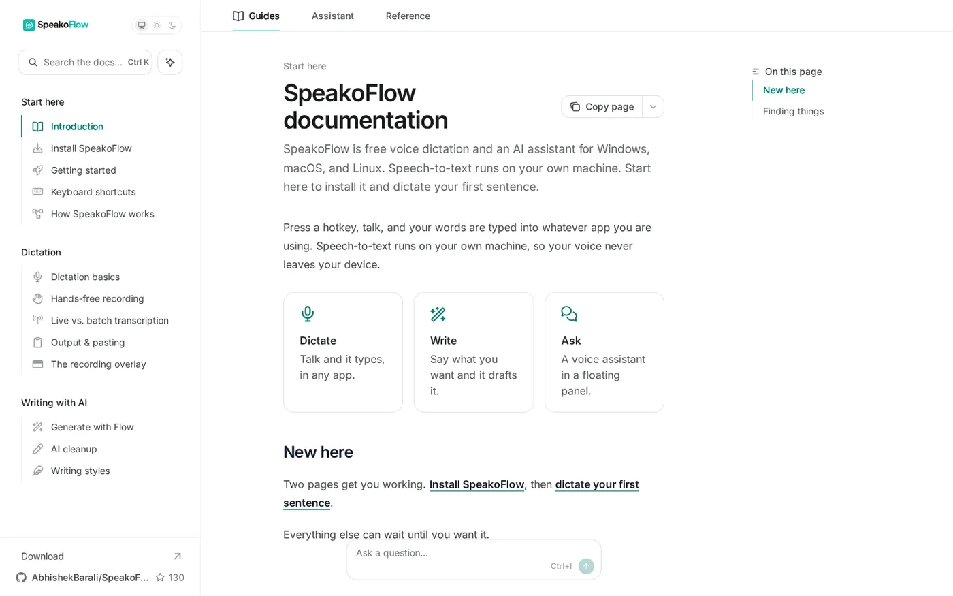Click the SpeakoFlow logo in the sidebar
Screen dimensions: 953x596
[56, 25]
